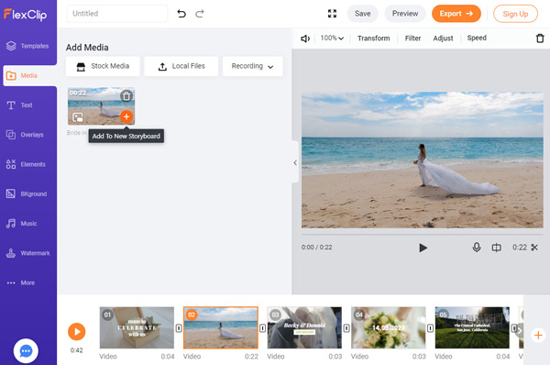Delete the selected storyboard with trash icon
Viewport: 550px width, 365px height.
click(540, 39)
